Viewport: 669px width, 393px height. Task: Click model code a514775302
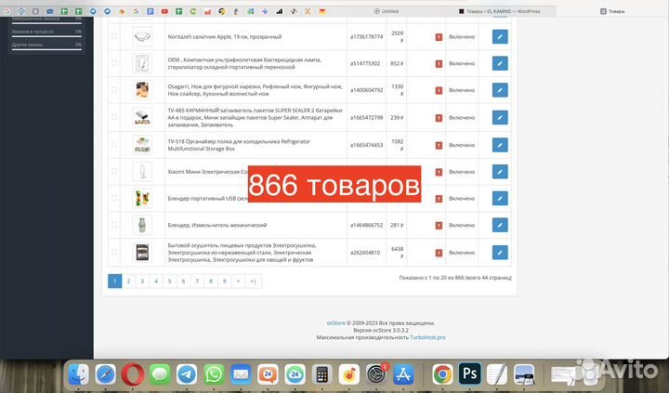pos(365,63)
